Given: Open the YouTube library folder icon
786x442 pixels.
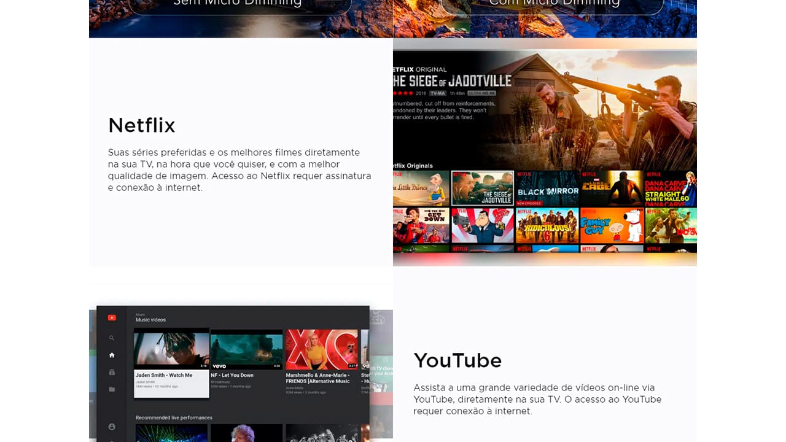Looking at the screenshot, I should click(x=112, y=389).
